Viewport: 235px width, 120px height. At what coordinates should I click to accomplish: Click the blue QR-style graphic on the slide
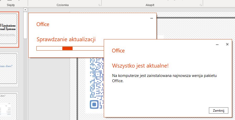tap(97, 83)
